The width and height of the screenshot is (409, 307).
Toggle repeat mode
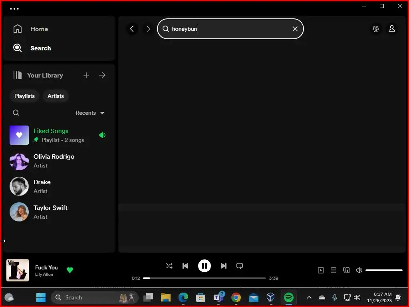(x=240, y=266)
